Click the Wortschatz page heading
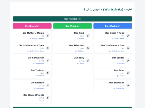 pos(108,9)
